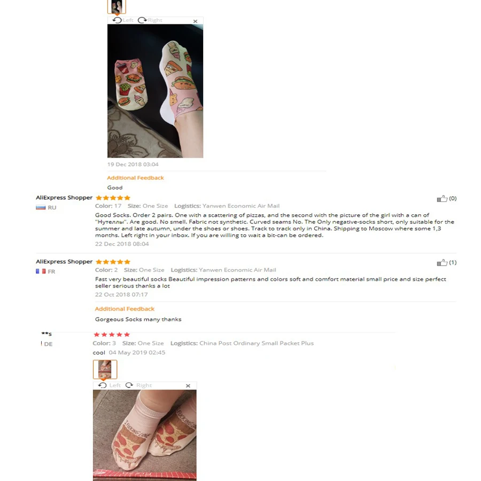The image size is (481, 481).
Task: Click the Russian flag icon
Action: [x=41, y=208]
